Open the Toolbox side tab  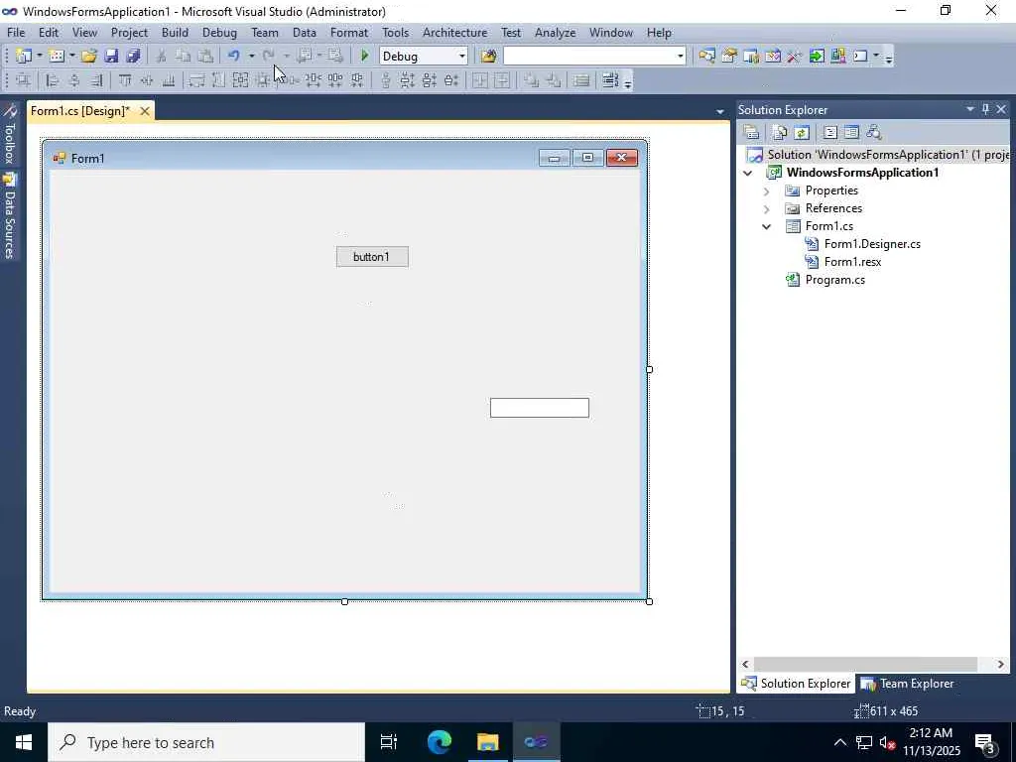pos(9,136)
